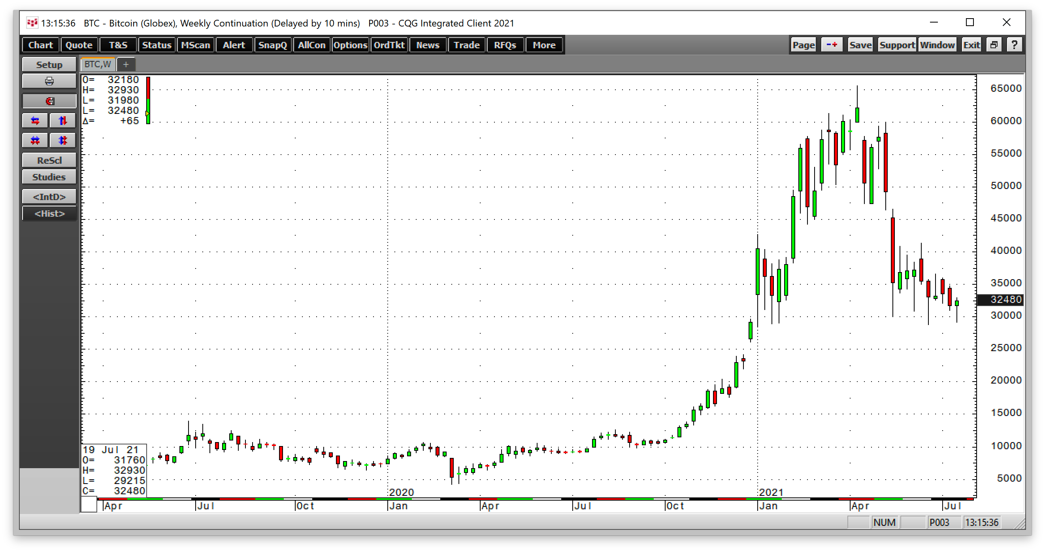Viewport: 1045px width, 552px height.
Task: Open the RFQs toolbar button
Action: pos(505,45)
